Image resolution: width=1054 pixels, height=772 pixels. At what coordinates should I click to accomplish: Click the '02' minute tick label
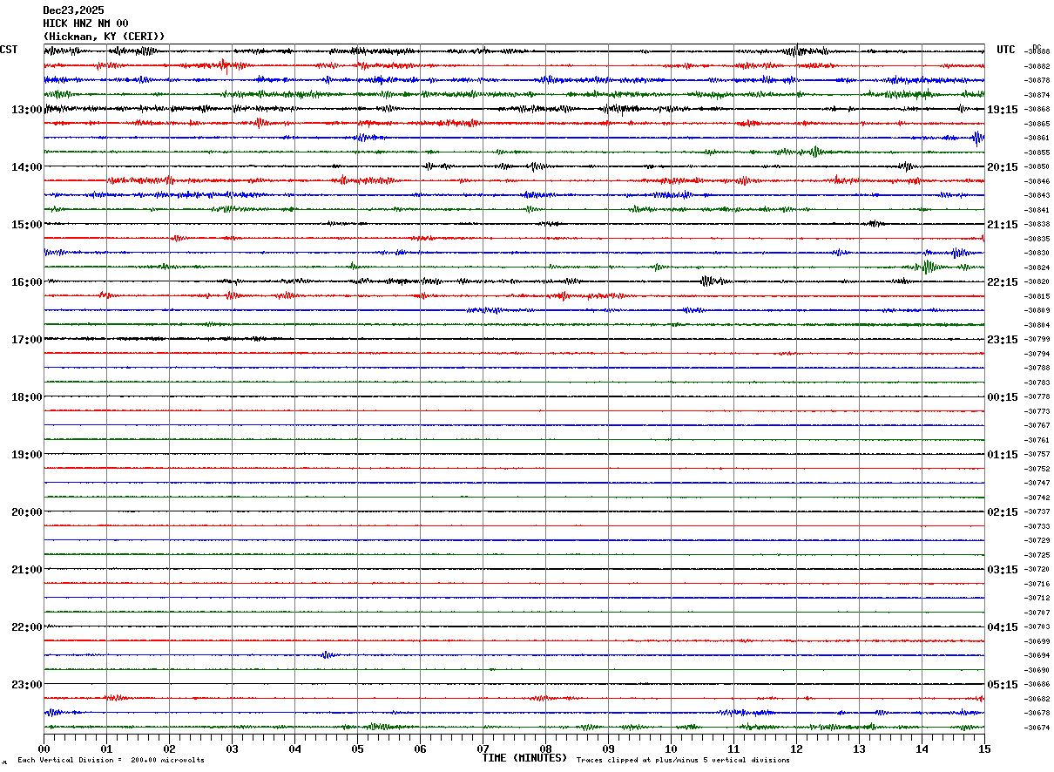[169, 748]
